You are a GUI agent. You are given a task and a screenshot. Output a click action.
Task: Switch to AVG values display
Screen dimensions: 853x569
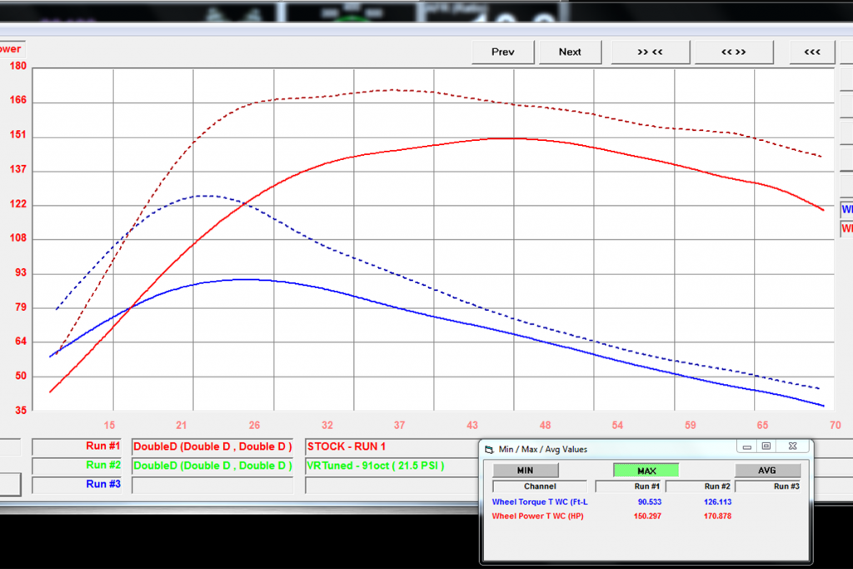pyautogui.click(x=766, y=470)
